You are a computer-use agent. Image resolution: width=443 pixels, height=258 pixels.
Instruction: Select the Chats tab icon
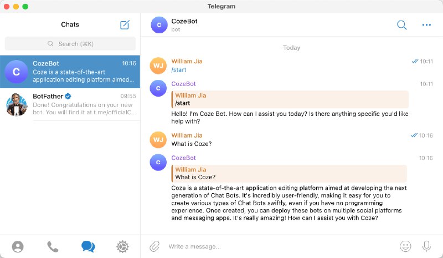[88, 246]
